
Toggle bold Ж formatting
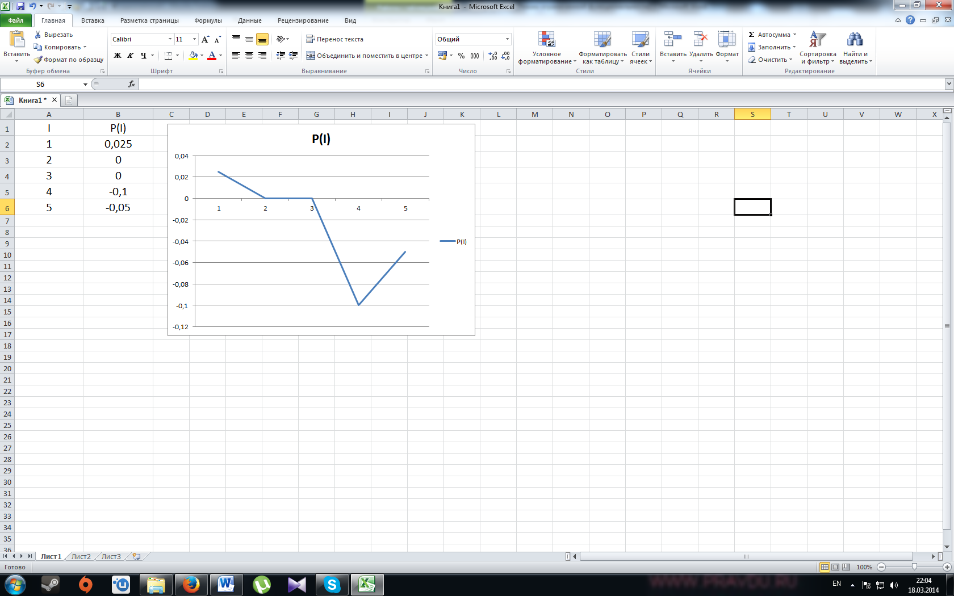click(118, 56)
